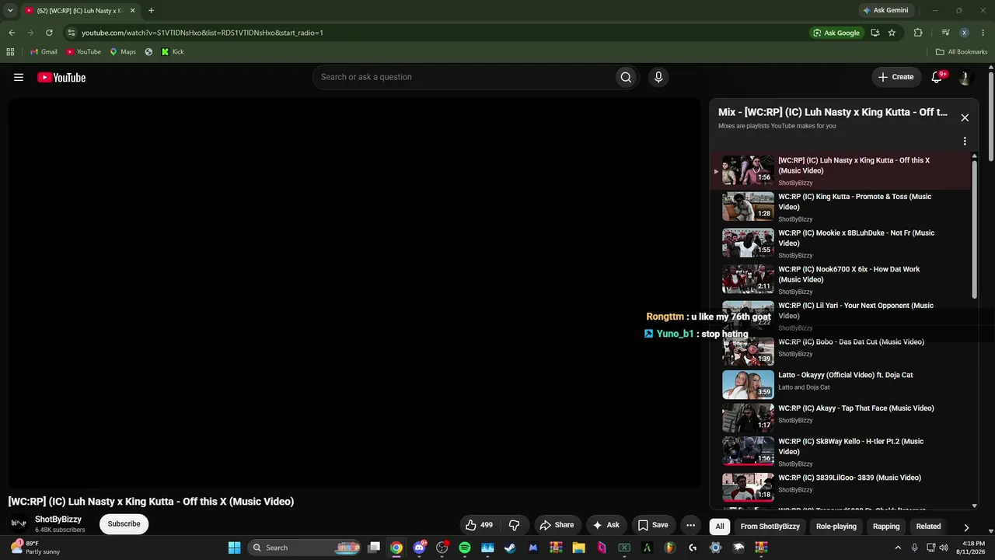Screen dimensions: 995x560
Task: Open the Chrome three-dot menu
Action: tap(983, 33)
